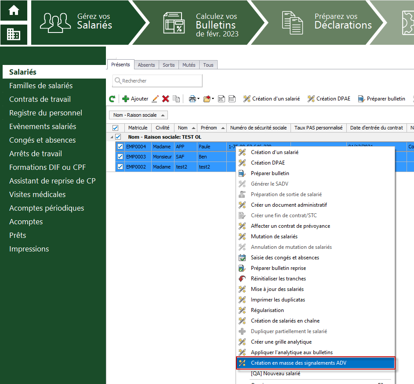Uncheck the checkbox for EMP0004 row
Screen dimensions: 414x384
pos(120,147)
